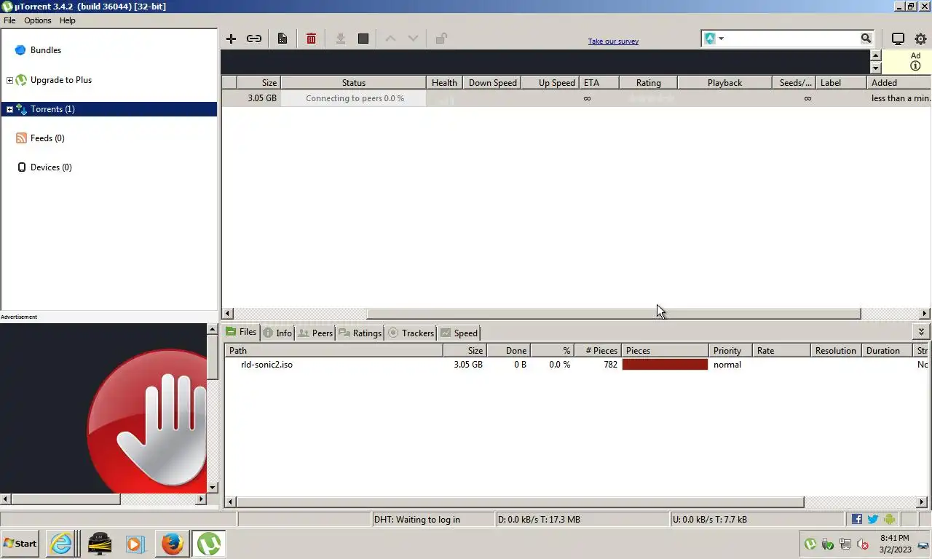
Task: Click Create New Torrent document icon
Action: point(283,39)
